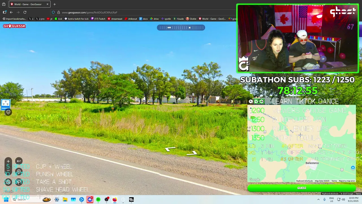Open the sidebar/workspace button beside back arrow
Image resolution: width=362 pixels, height=204 pixels.
[x=5, y=12]
